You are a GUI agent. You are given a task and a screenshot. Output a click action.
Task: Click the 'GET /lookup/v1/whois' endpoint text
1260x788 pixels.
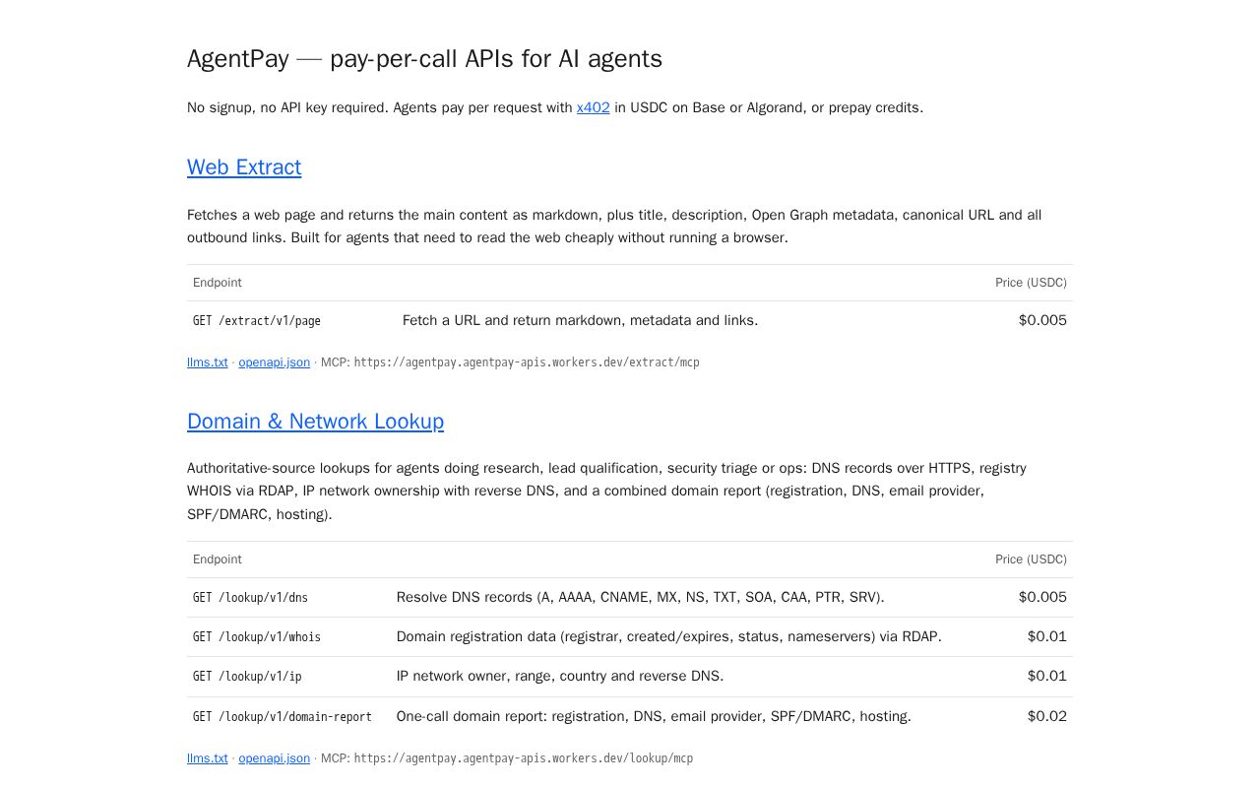(257, 637)
